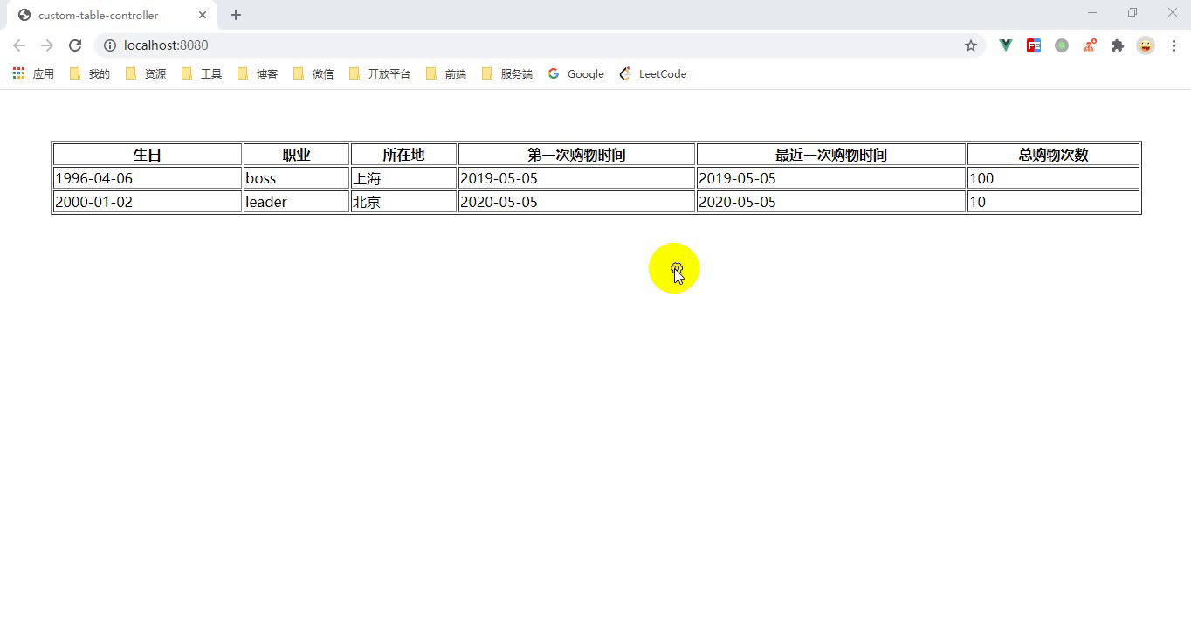Open the LeetCode bookmark

tap(653, 74)
